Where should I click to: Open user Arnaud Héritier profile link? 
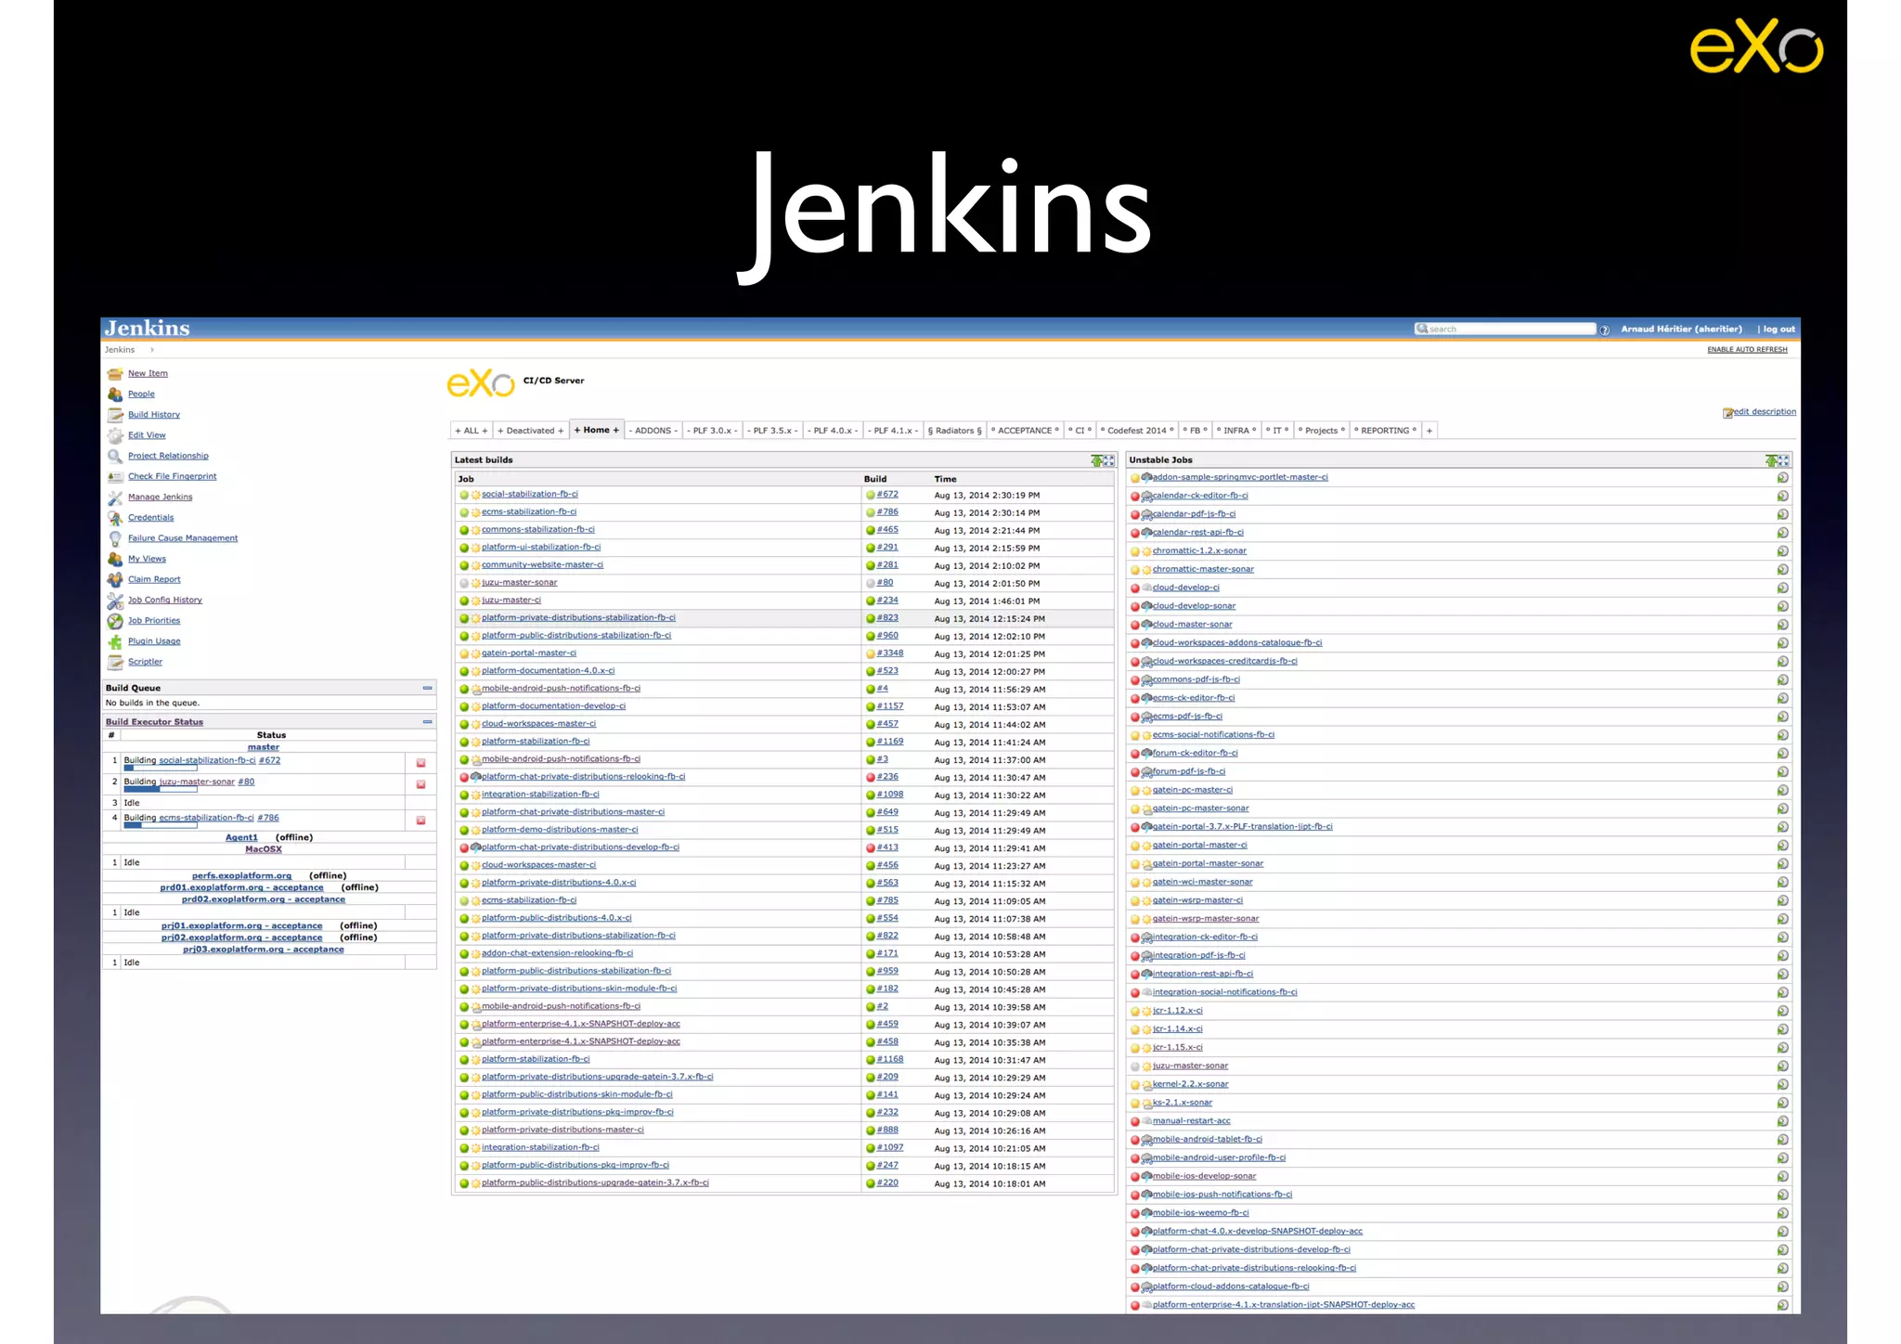click(x=1681, y=330)
